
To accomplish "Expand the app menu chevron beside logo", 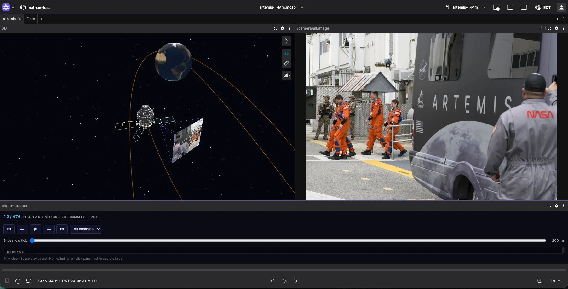I will tap(13, 8).
